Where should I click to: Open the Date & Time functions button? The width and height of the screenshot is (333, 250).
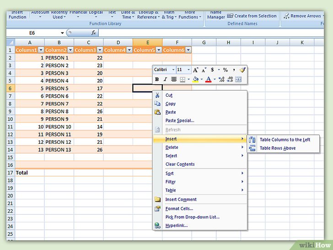(128, 15)
